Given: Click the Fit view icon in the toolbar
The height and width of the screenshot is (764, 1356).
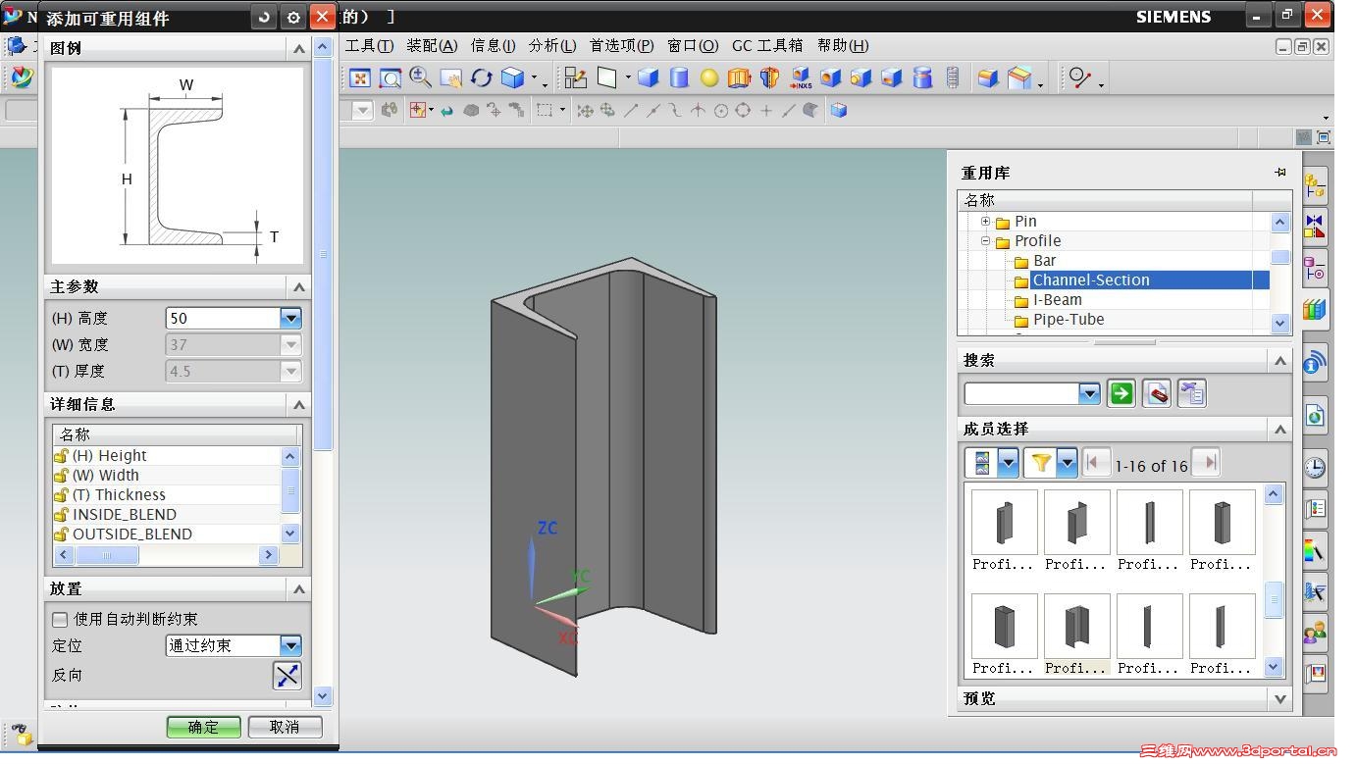Looking at the screenshot, I should pos(360,78).
